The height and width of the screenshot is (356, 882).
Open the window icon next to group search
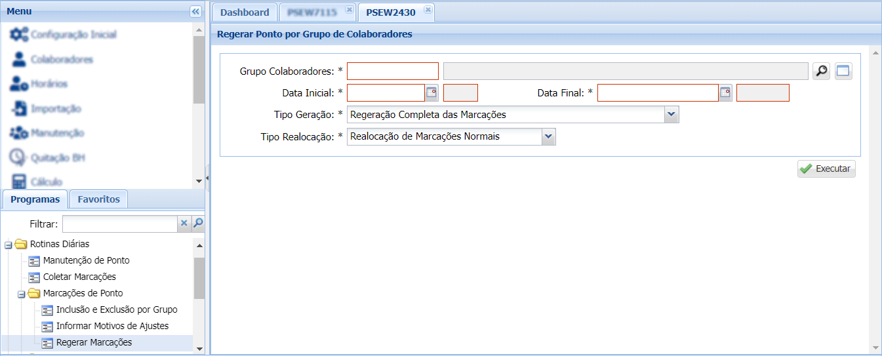(843, 71)
